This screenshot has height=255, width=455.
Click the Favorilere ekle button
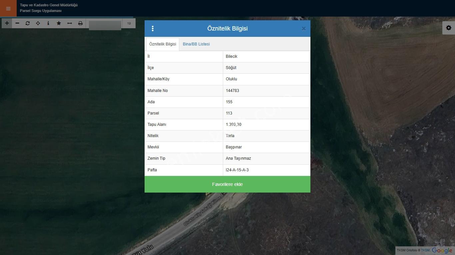pyautogui.click(x=227, y=184)
